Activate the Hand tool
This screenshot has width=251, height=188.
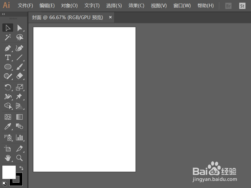click(8, 158)
